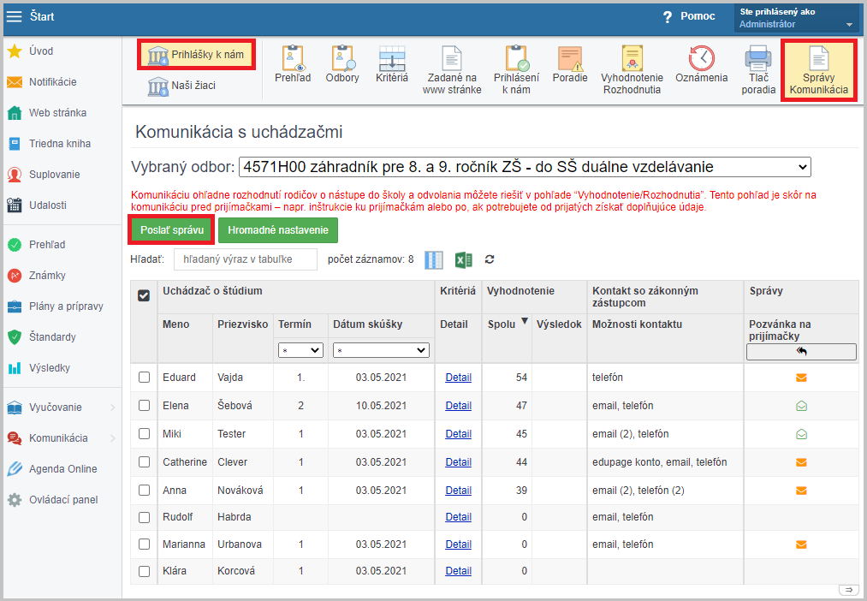Image resolution: width=867 pixels, height=601 pixels.
Task: Check the box for Anna Nováková
Action: pyautogui.click(x=145, y=490)
